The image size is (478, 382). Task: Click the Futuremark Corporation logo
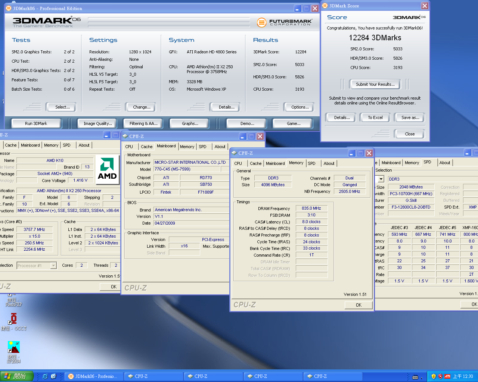click(x=284, y=22)
